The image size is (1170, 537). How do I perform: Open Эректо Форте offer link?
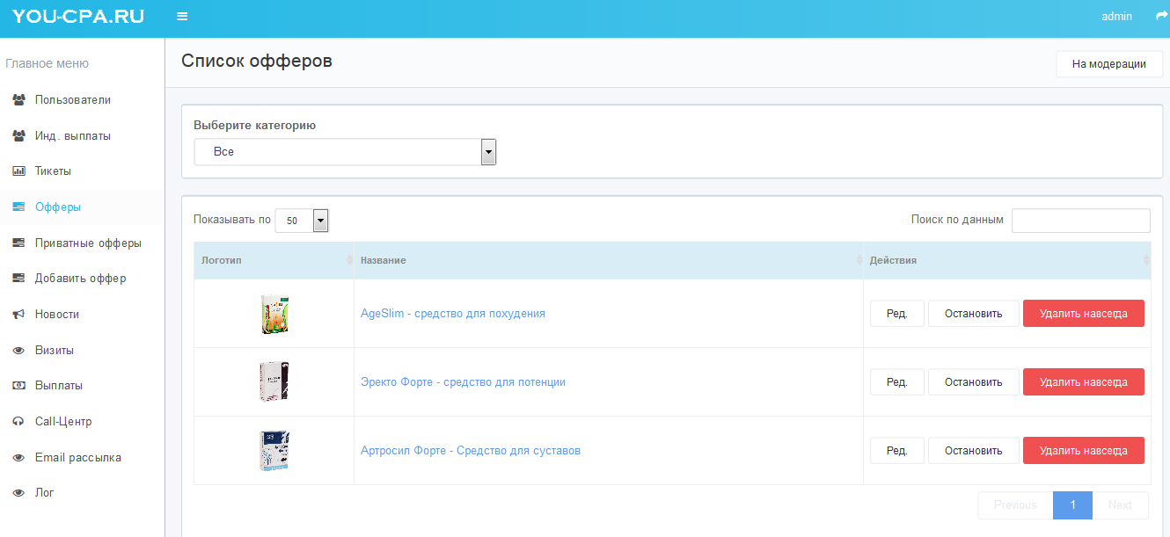tap(463, 382)
